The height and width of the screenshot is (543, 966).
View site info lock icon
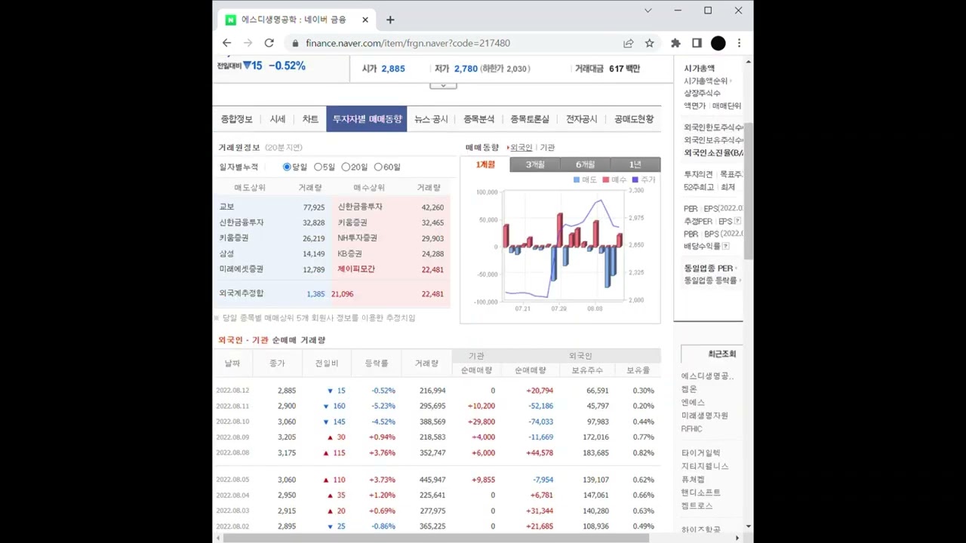click(x=296, y=43)
